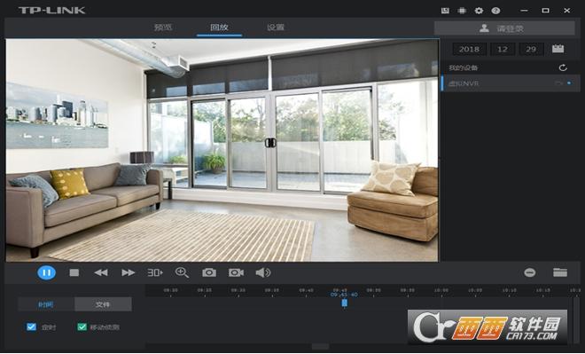This screenshot has height=354, width=585.
Task: Click the blue timeline marker at 09:43:40
Action: [x=345, y=303]
